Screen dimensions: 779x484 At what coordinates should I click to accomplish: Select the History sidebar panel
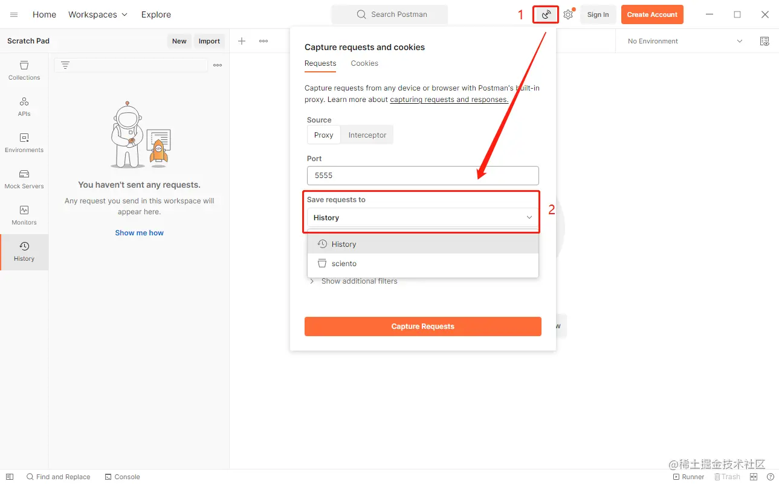(24, 252)
